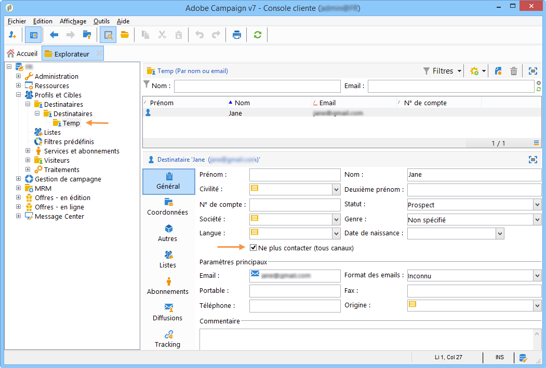The height and width of the screenshot is (368, 546).
Task: Open the Listes section of recipient form
Action: (x=168, y=260)
